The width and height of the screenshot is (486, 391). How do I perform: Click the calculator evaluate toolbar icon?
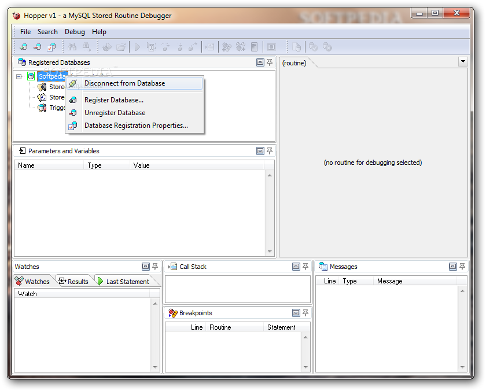pyautogui.click(x=255, y=47)
